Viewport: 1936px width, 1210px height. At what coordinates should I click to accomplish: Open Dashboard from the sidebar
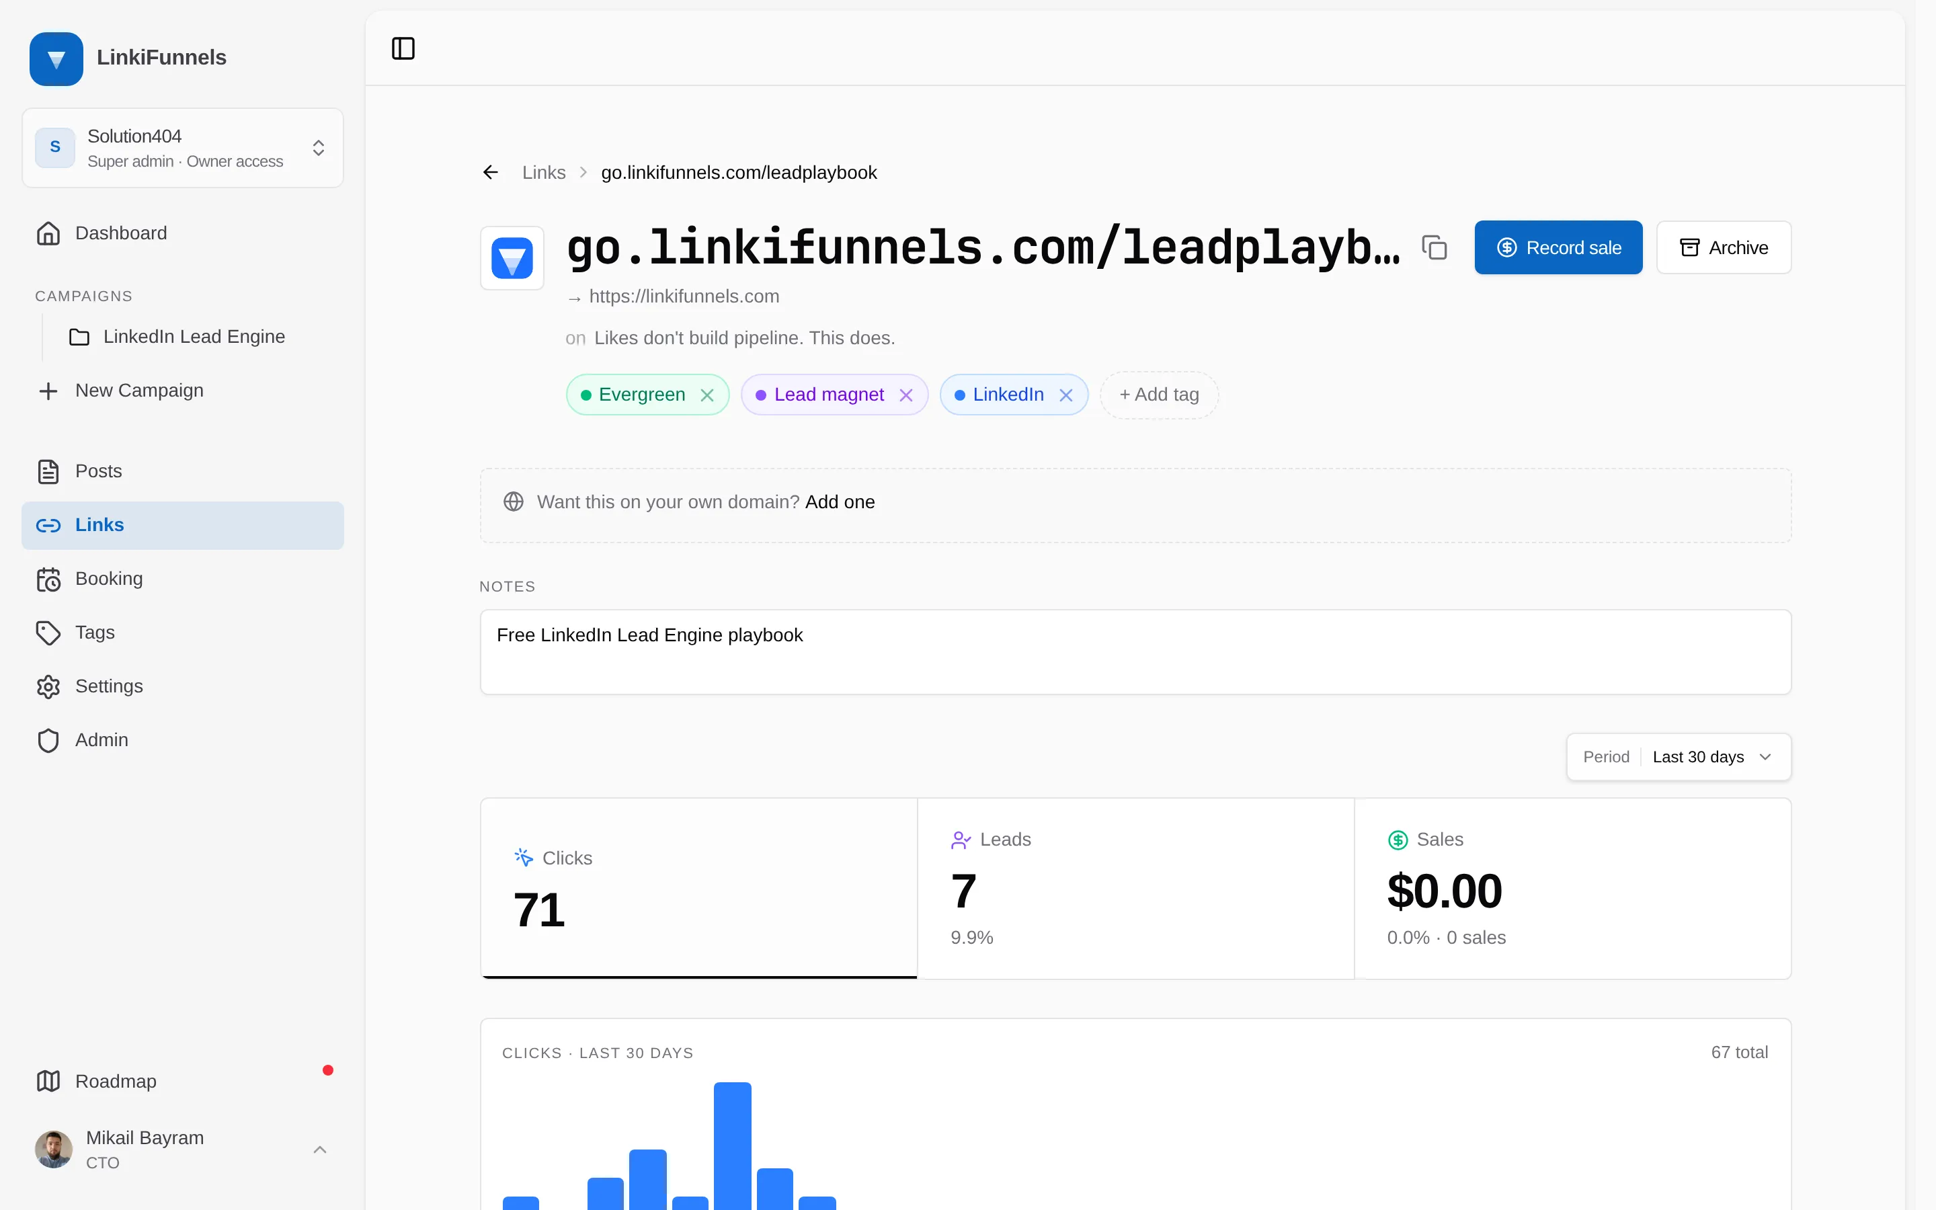click(x=184, y=233)
